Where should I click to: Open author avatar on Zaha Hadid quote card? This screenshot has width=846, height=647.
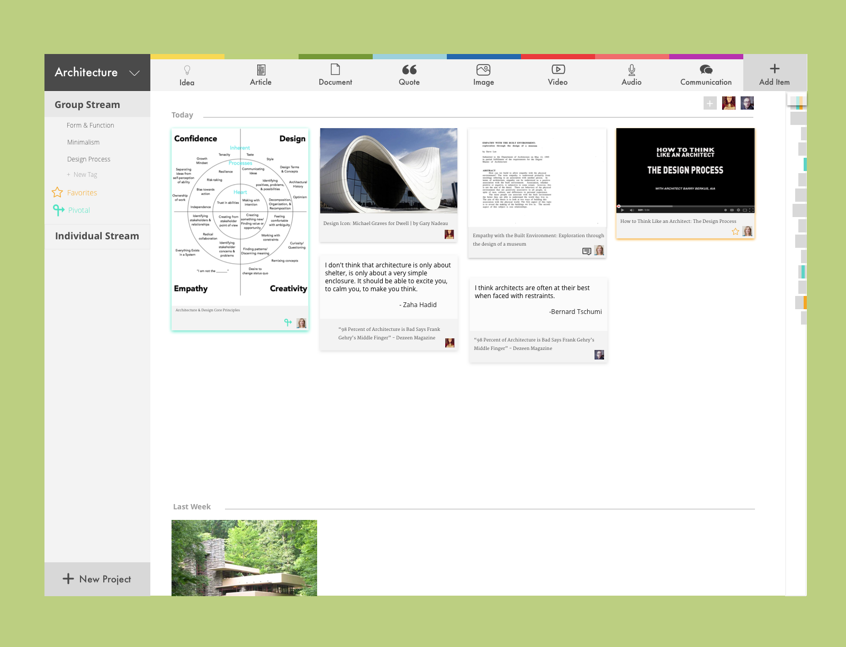[450, 343]
